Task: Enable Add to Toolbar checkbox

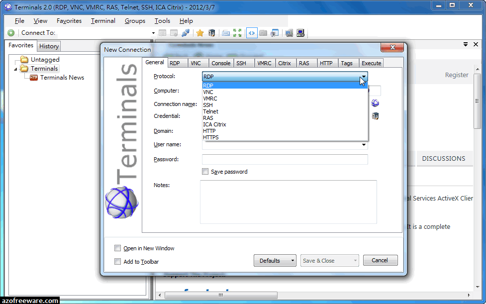Action: pyautogui.click(x=117, y=261)
